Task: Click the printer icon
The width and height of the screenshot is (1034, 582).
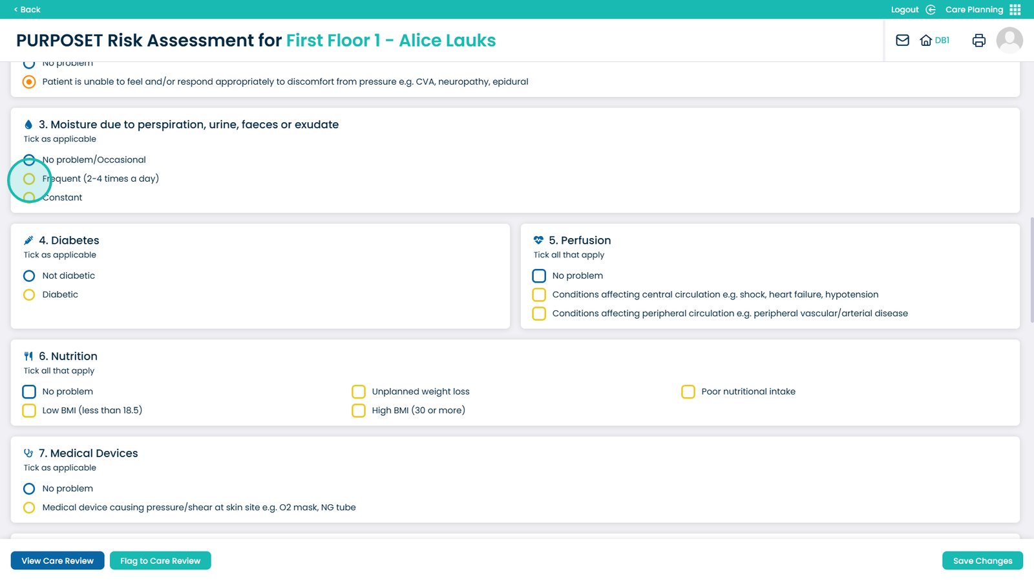Action: coord(978,40)
